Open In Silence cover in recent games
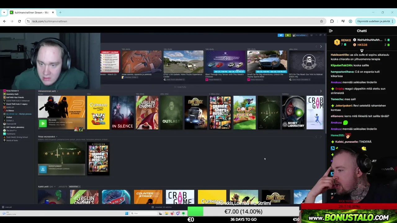Screen dimensions: 397x223 tap(123, 112)
